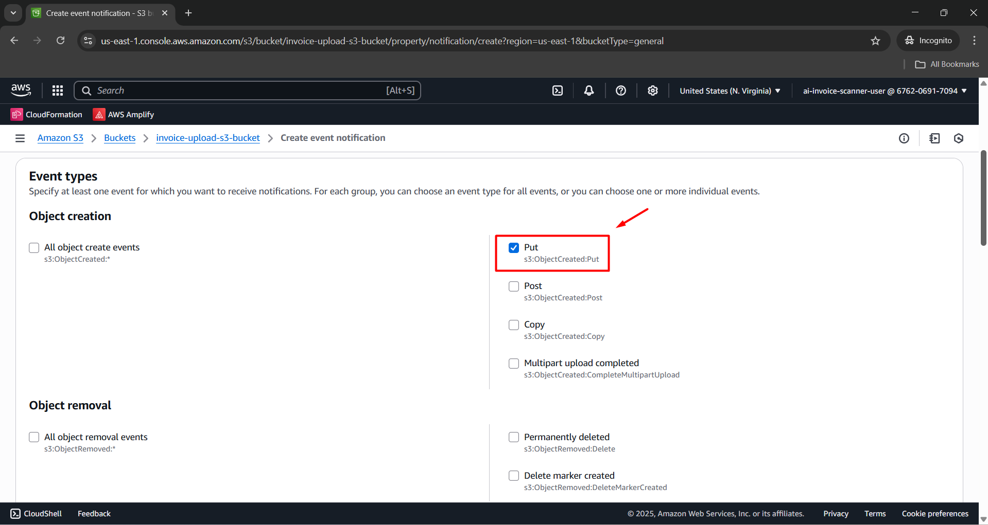Bookmark this page with the star icon
Viewport: 988px width, 525px height.
pyautogui.click(x=875, y=41)
